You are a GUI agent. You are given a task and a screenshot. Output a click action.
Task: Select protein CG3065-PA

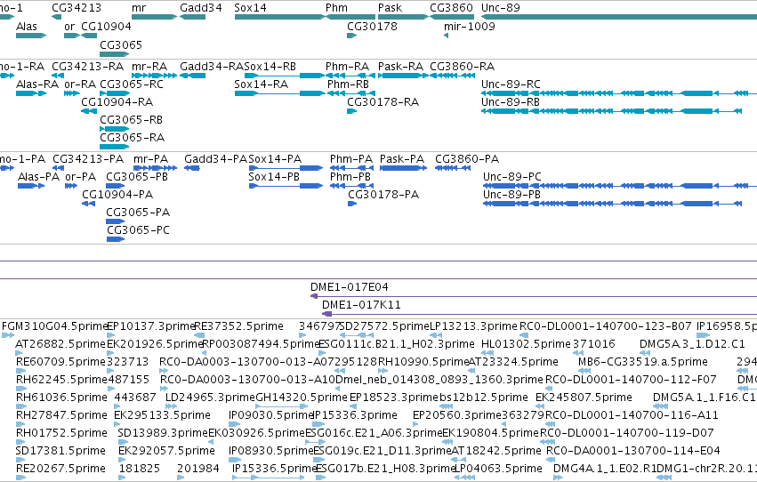(116, 221)
